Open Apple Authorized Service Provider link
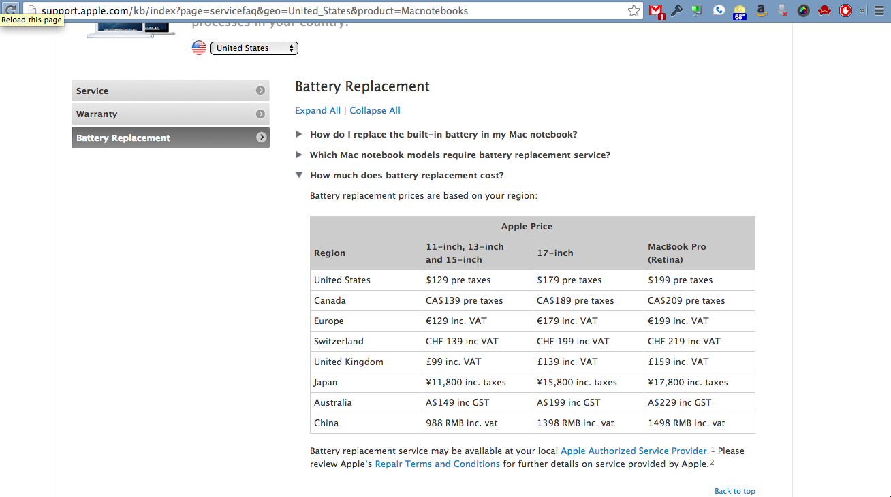Screen dimensions: 891x497 click(x=634, y=451)
